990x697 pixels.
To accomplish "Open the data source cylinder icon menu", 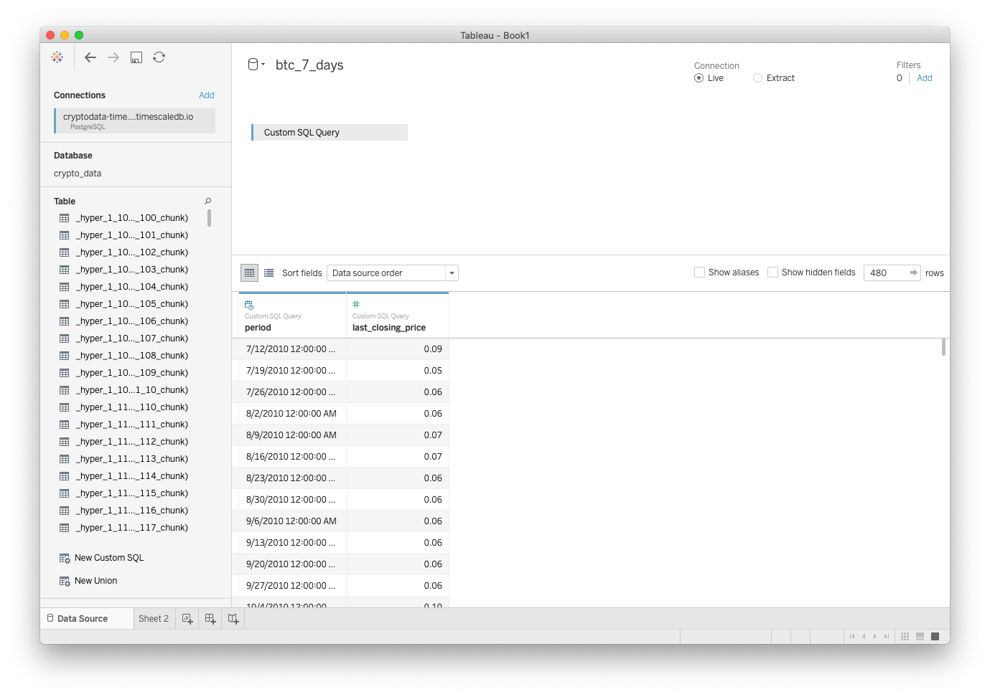I will [255, 65].
